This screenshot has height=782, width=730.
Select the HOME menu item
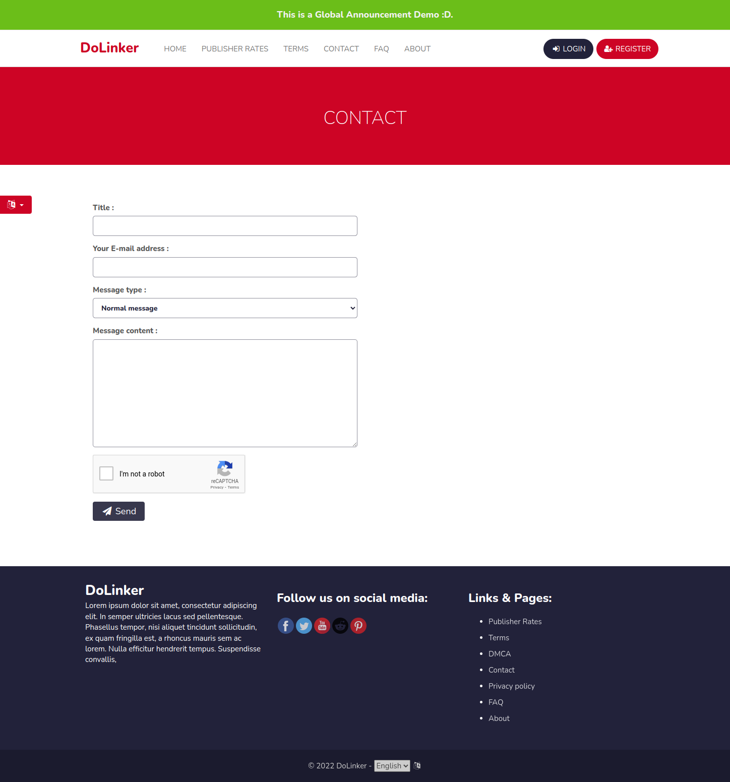[175, 48]
